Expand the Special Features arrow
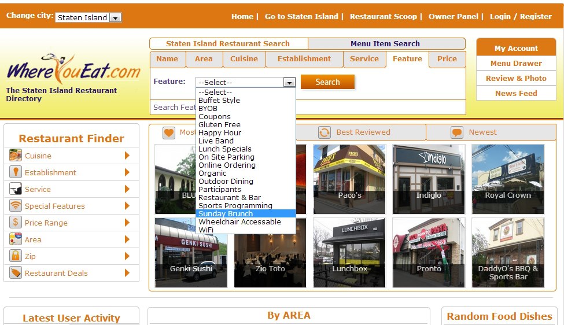The image size is (564, 325). (x=127, y=206)
